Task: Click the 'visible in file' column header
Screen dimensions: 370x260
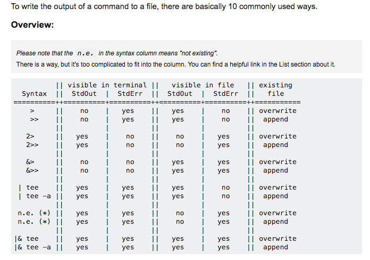Action: click(x=203, y=85)
